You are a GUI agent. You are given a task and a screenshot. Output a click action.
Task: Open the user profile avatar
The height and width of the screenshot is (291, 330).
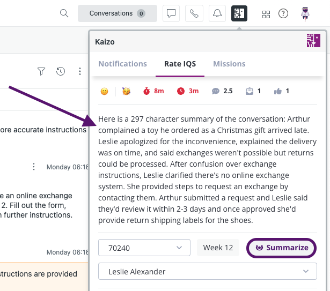pyautogui.click(x=305, y=14)
